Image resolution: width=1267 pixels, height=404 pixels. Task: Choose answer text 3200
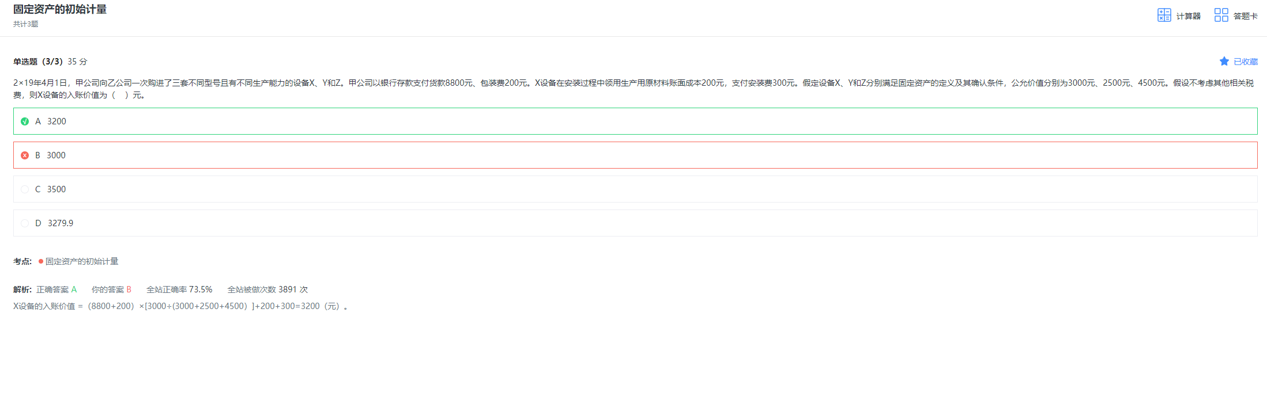click(x=56, y=121)
